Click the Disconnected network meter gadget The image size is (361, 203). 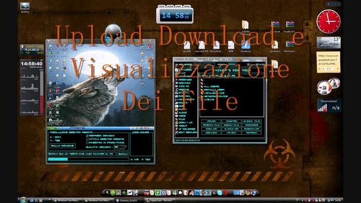329,105
